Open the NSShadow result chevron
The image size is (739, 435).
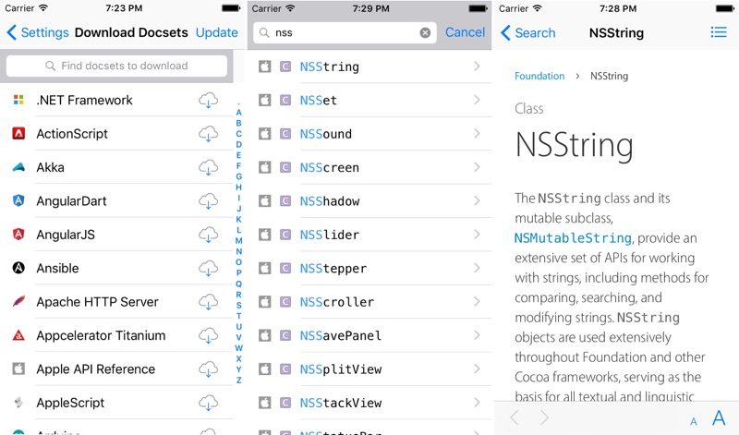coord(477,200)
